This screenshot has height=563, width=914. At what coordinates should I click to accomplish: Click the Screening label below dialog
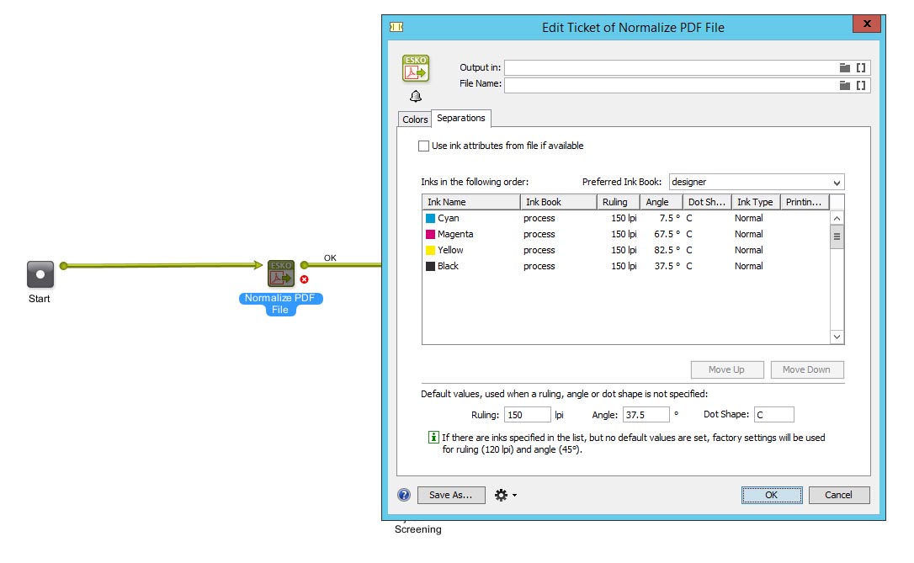point(418,529)
